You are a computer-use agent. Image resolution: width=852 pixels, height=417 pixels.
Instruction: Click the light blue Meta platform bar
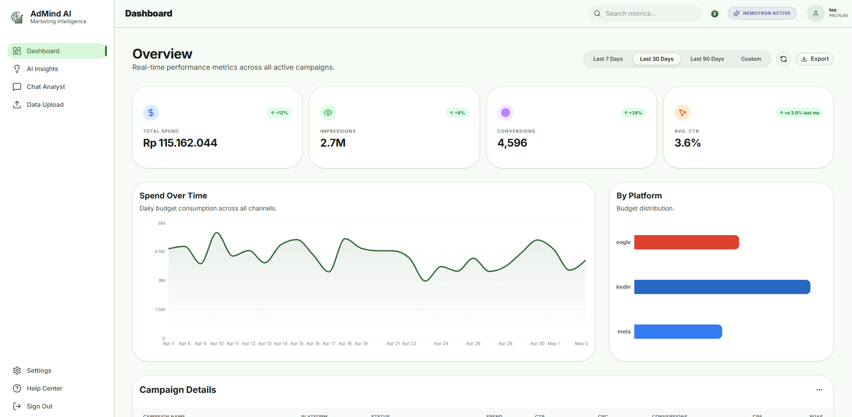click(678, 332)
